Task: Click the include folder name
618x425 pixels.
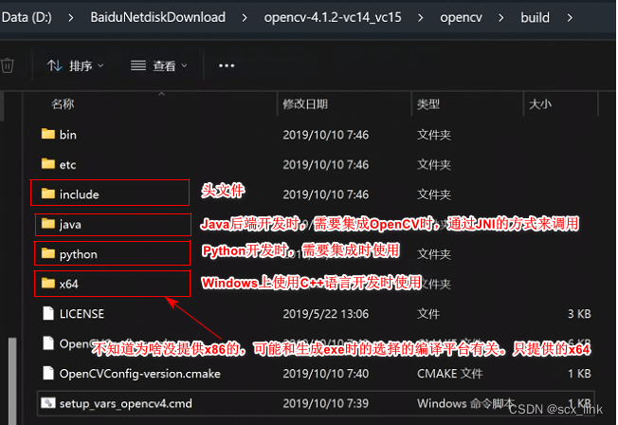Action: 80,194
